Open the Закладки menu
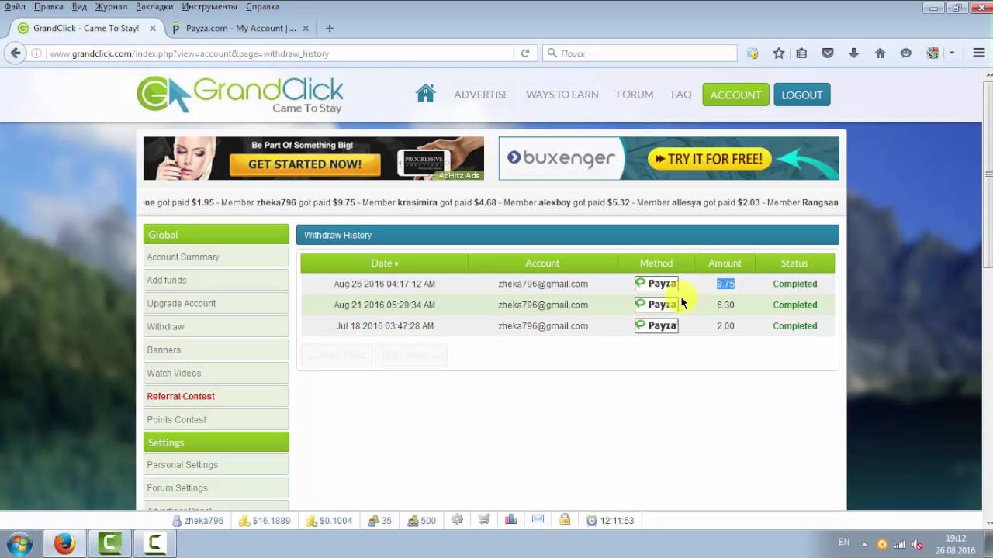The height and width of the screenshot is (558, 993). pyautogui.click(x=154, y=6)
